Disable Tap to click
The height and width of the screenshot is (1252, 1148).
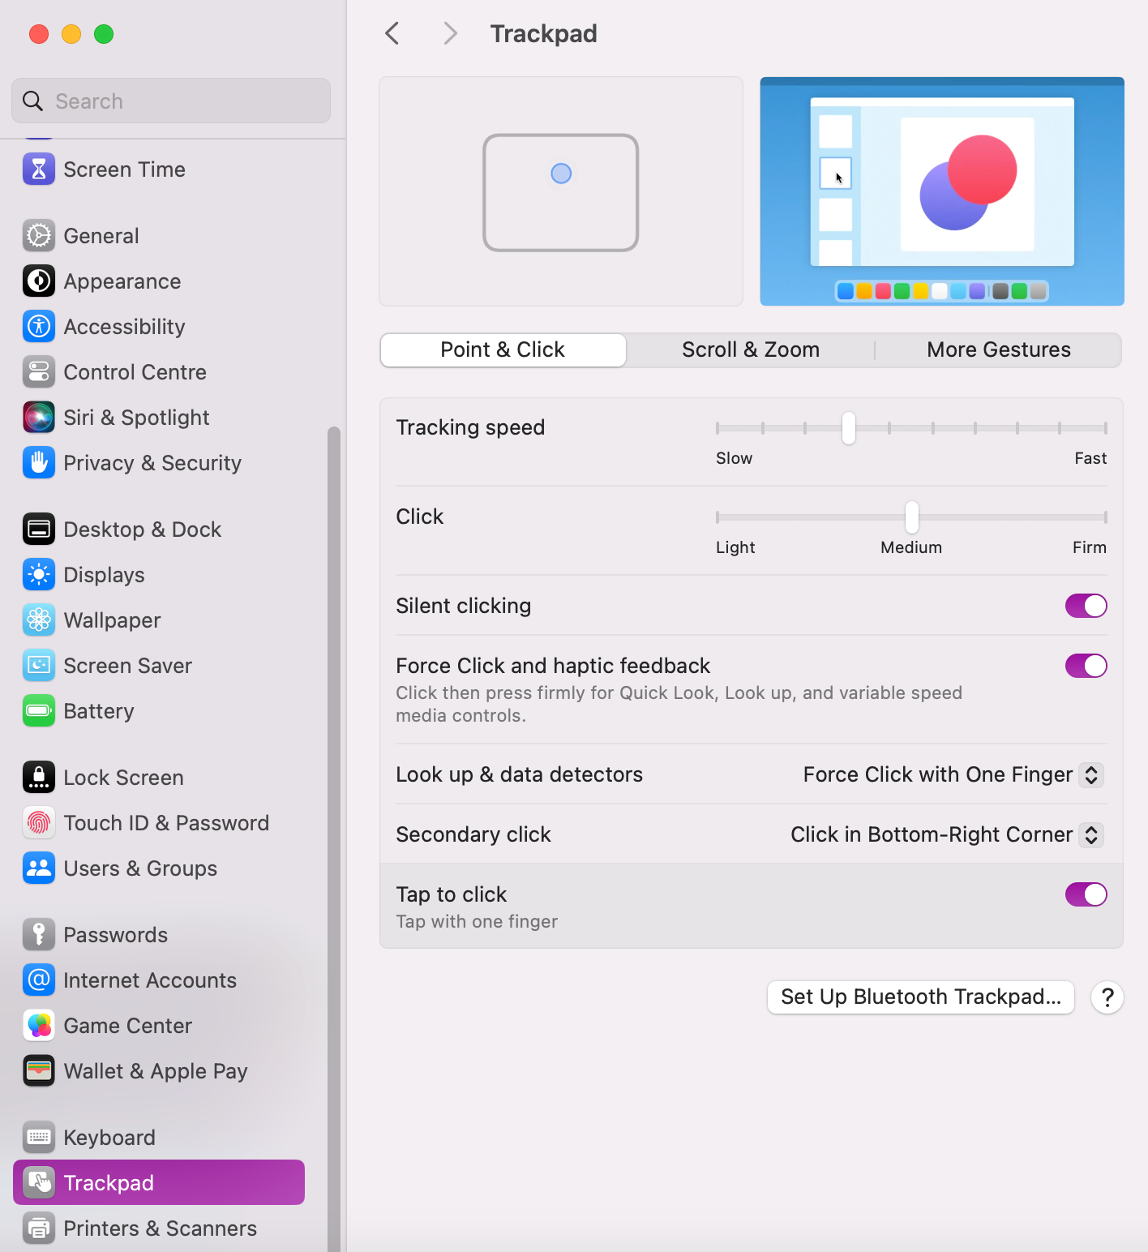coord(1086,894)
